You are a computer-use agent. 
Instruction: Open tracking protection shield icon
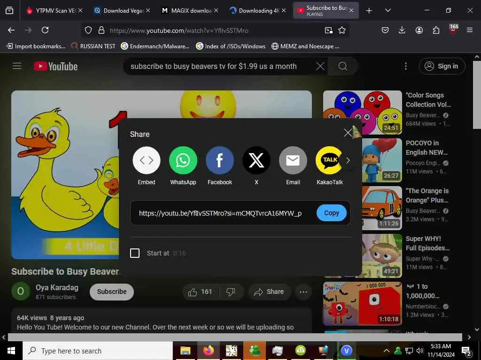88,30
